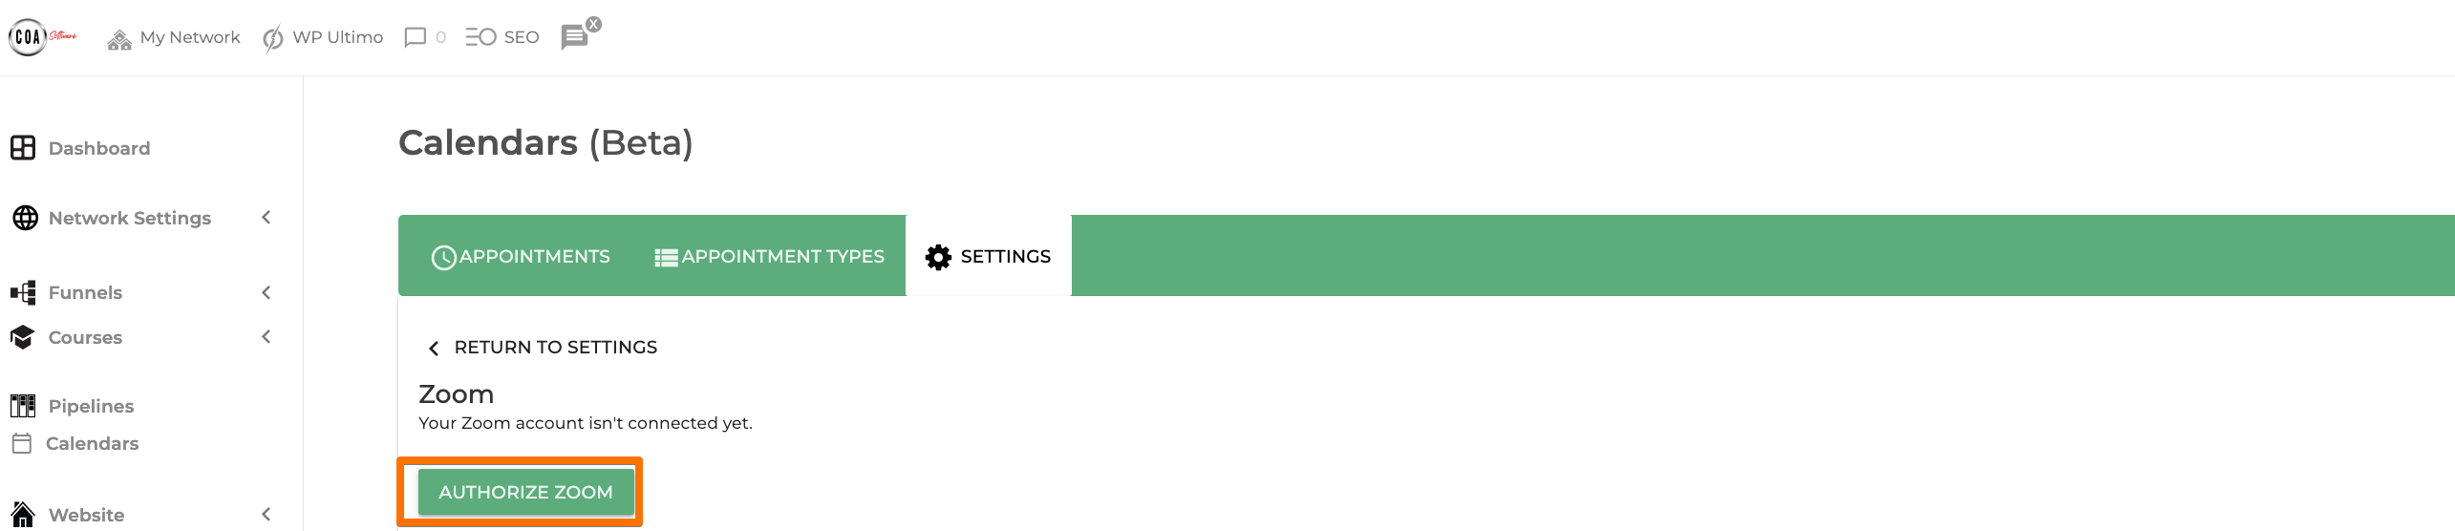Click the COA Software logo
The width and height of the screenshot is (2455, 531).
[42, 37]
